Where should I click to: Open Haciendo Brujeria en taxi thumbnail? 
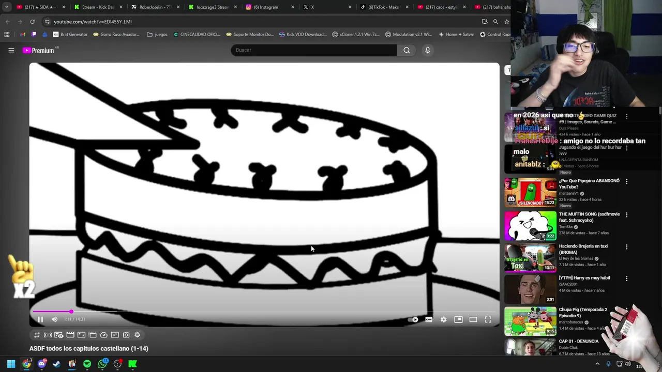pyautogui.click(x=530, y=257)
